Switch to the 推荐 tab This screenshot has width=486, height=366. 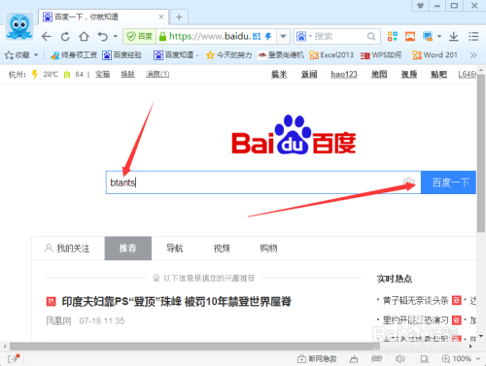(x=128, y=249)
